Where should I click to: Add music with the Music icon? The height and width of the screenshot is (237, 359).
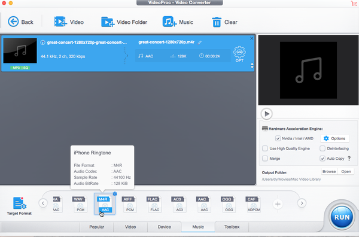(178, 22)
